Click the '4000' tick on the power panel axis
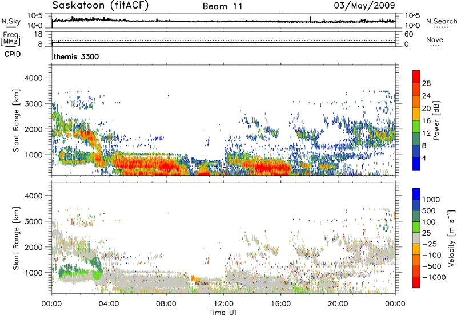This screenshot has width=457, height=316. pos(33,78)
